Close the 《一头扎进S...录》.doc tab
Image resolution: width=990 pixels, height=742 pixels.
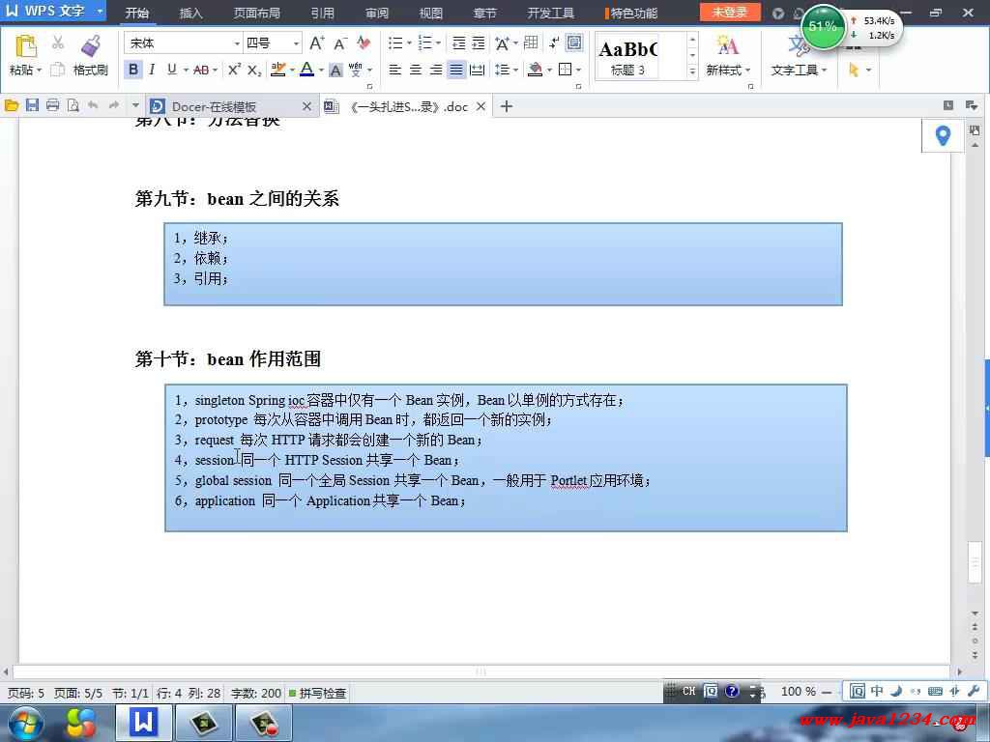tap(481, 106)
